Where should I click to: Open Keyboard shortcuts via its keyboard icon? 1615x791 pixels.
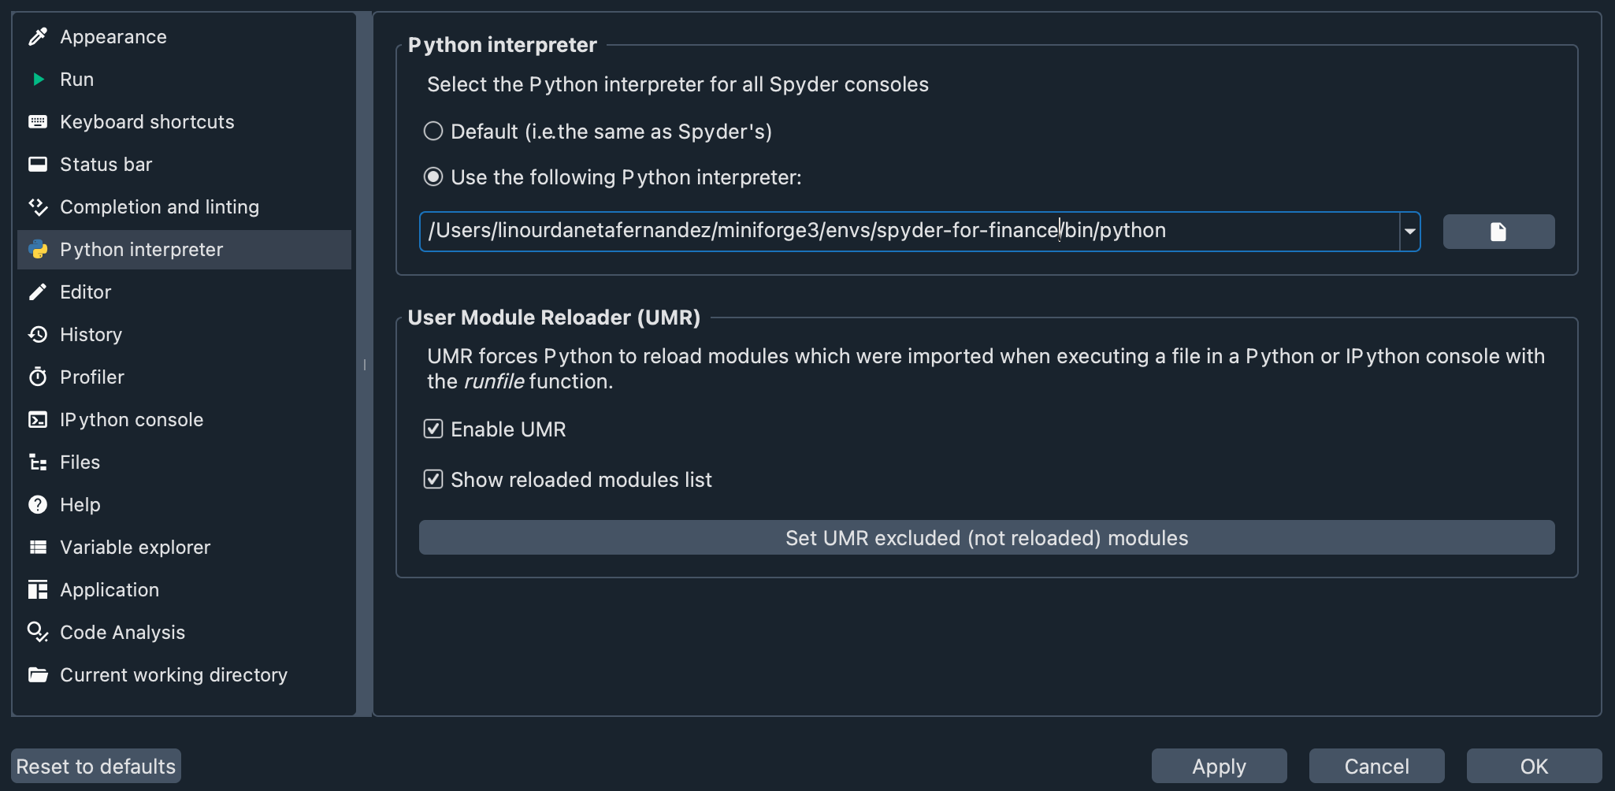pyautogui.click(x=37, y=121)
